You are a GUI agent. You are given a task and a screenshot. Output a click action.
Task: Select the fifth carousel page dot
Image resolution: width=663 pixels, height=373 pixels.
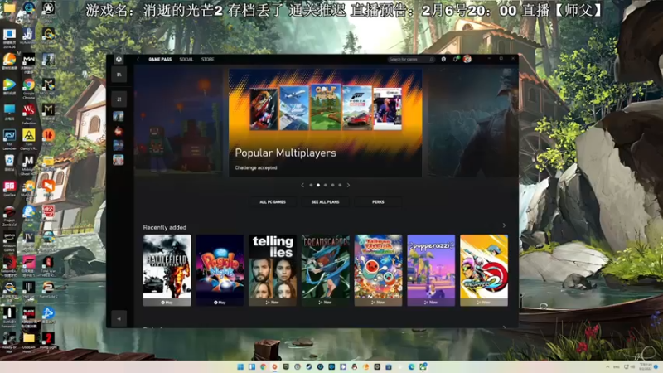(340, 185)
